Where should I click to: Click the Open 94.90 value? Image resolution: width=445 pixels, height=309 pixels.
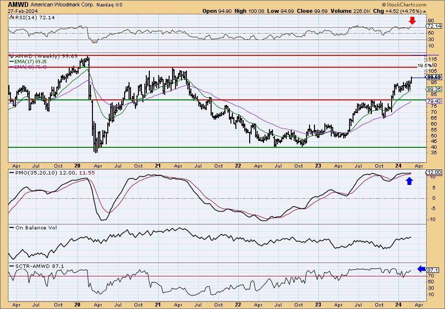[x=217, y=11]
